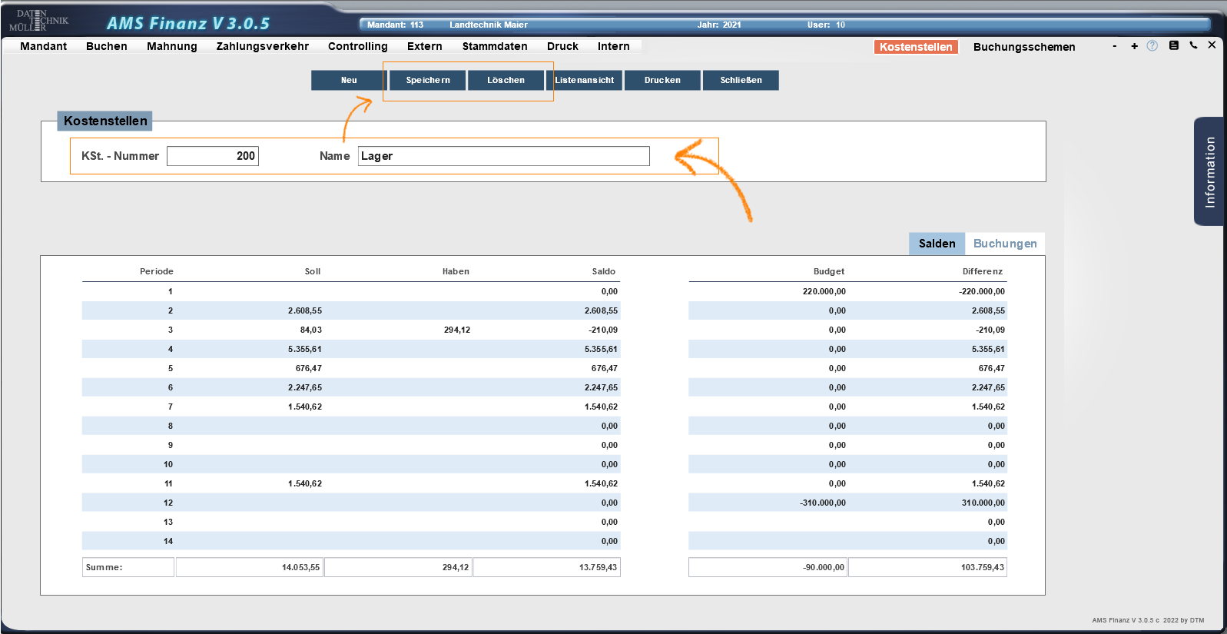
Task: Expand the Information side panel
Action: [x=1209, y=171]
